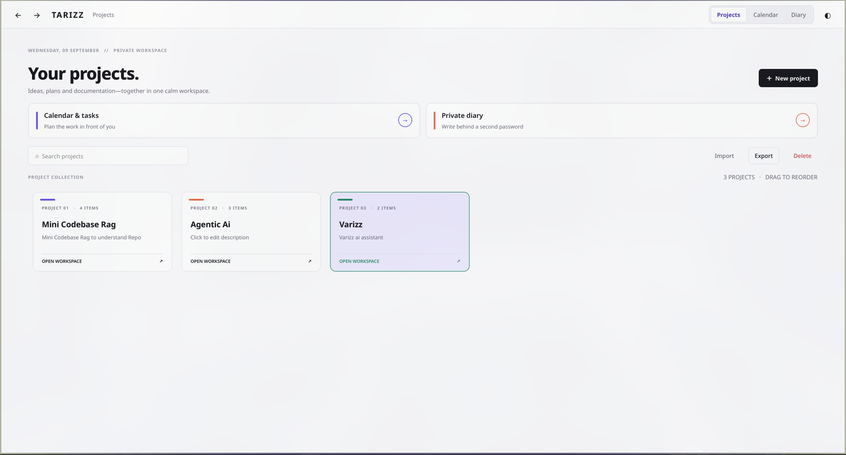
Task: Click the orange color bar on Project 02
Action: (x=196, y=200)
